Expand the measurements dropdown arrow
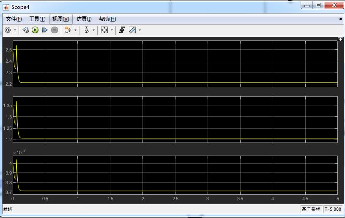This screenshot has height=218, width=345. pyautogui.click(x=140, y=30)
